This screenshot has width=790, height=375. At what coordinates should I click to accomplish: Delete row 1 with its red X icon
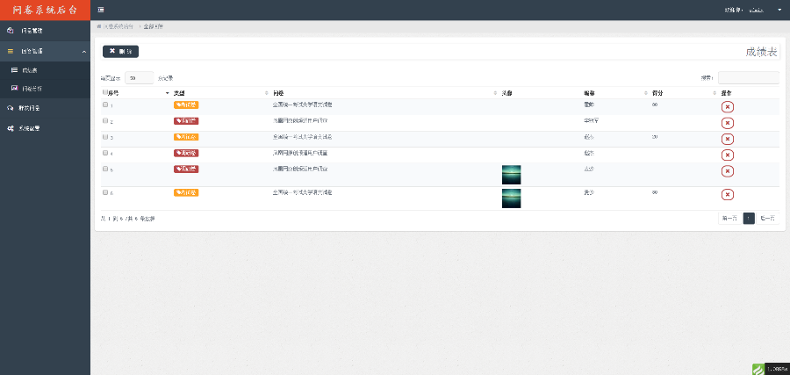click(x=727, y=107)
